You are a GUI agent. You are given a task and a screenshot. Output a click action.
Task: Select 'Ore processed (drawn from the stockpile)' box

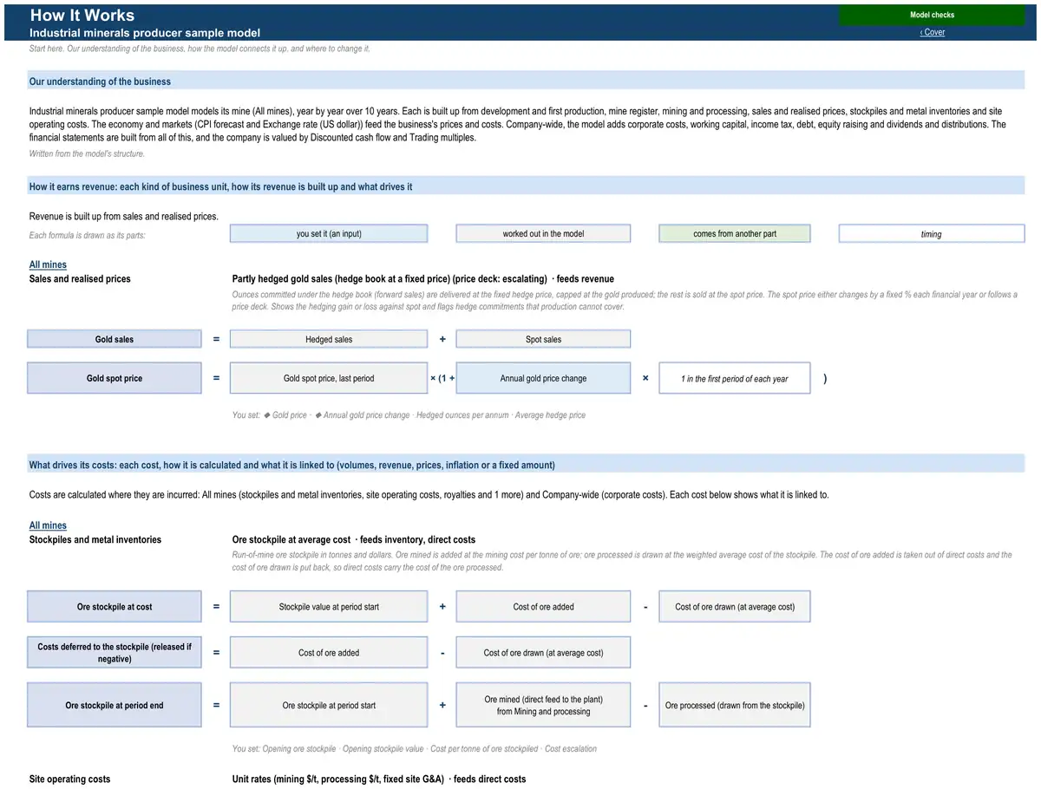click(735, 705)
